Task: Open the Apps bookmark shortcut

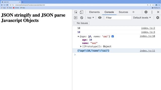Action: point(3,8)
